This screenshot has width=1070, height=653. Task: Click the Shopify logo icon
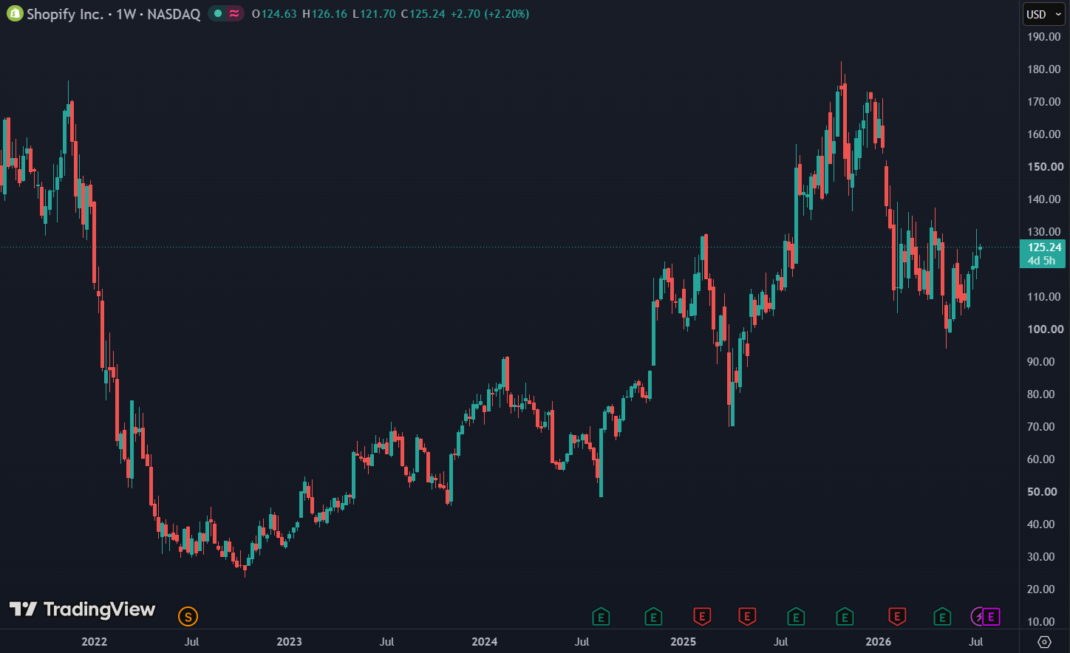(15, 13)
